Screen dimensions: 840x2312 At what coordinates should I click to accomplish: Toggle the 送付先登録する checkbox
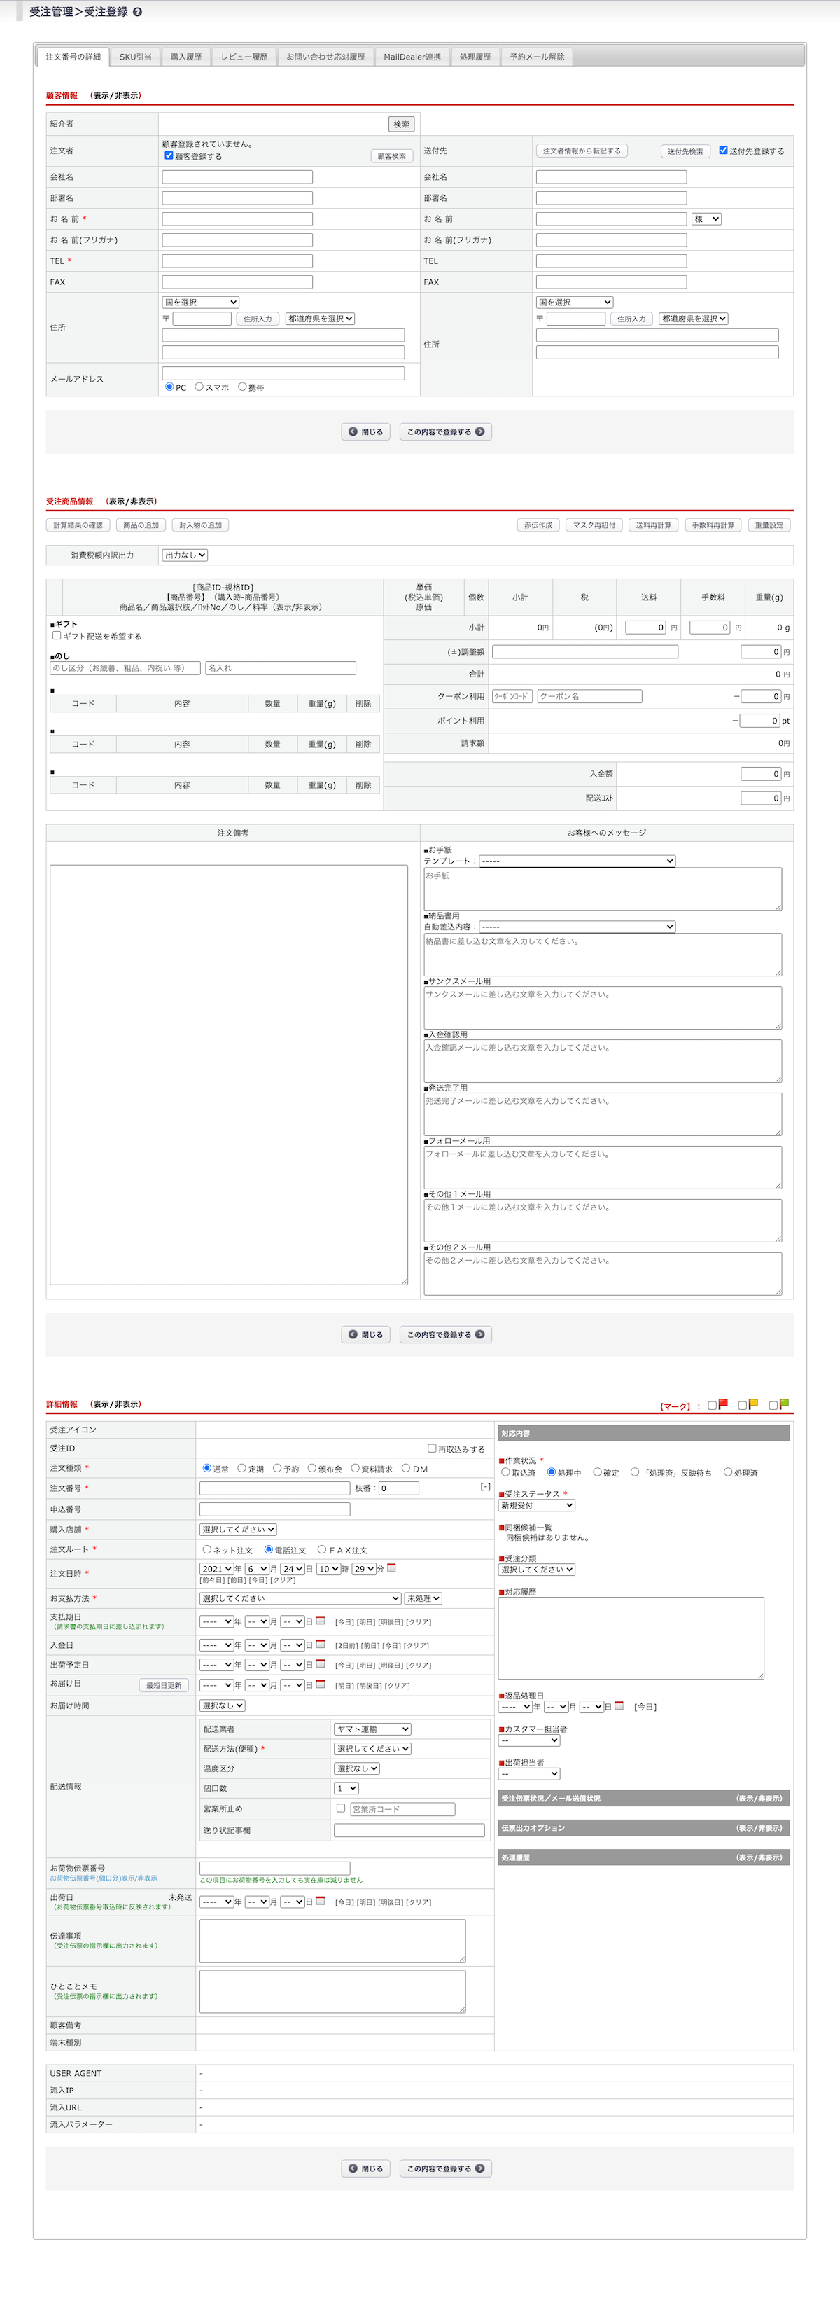tap(723, 151)
